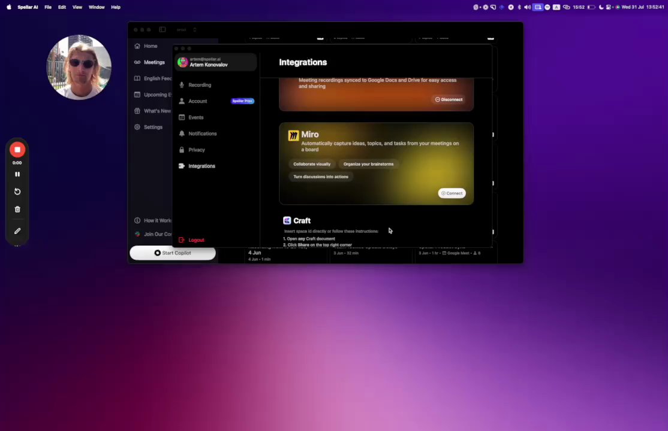This screenshot has height=431, width=668.
Task: Click the Craft integration heading
Action: click(x=302, y=220)
